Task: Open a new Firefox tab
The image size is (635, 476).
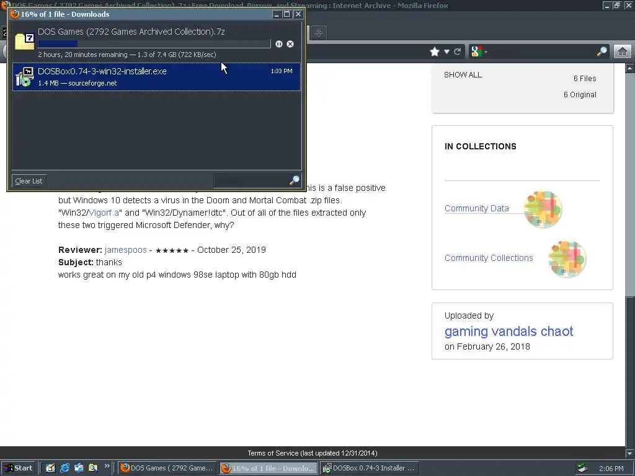Action: click(x=319, y=33)
